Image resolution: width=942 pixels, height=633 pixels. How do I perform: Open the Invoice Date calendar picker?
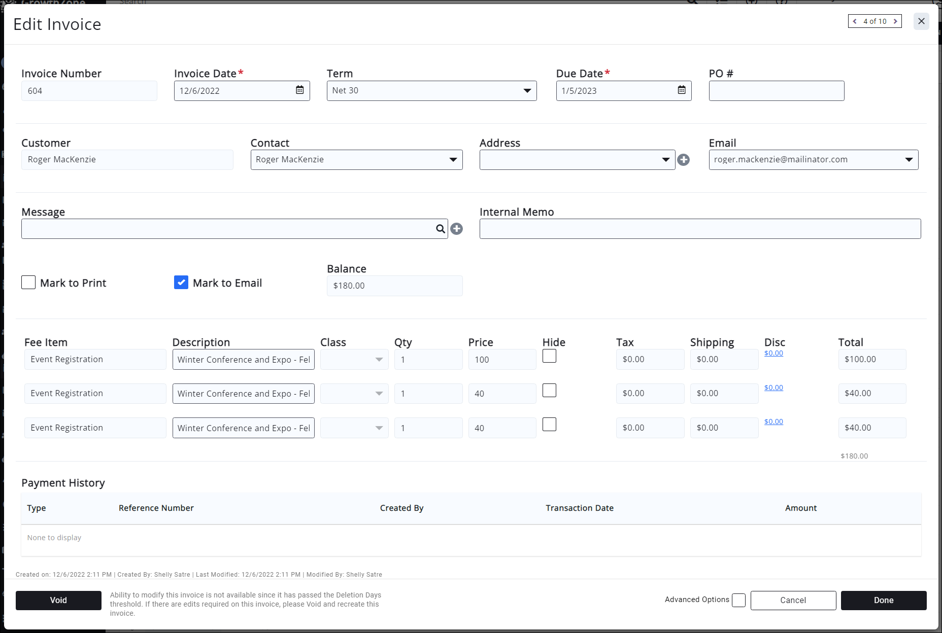point(300,90)
